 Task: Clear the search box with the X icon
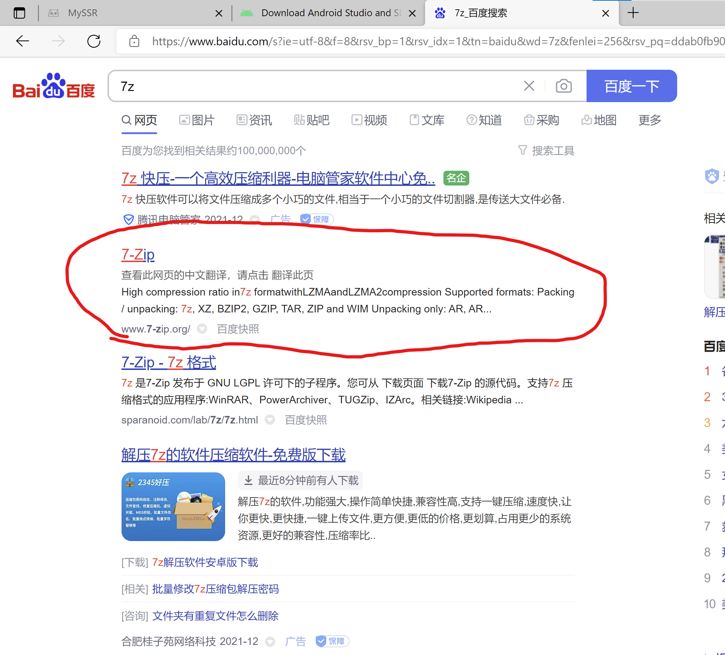[x=529, y=86]
